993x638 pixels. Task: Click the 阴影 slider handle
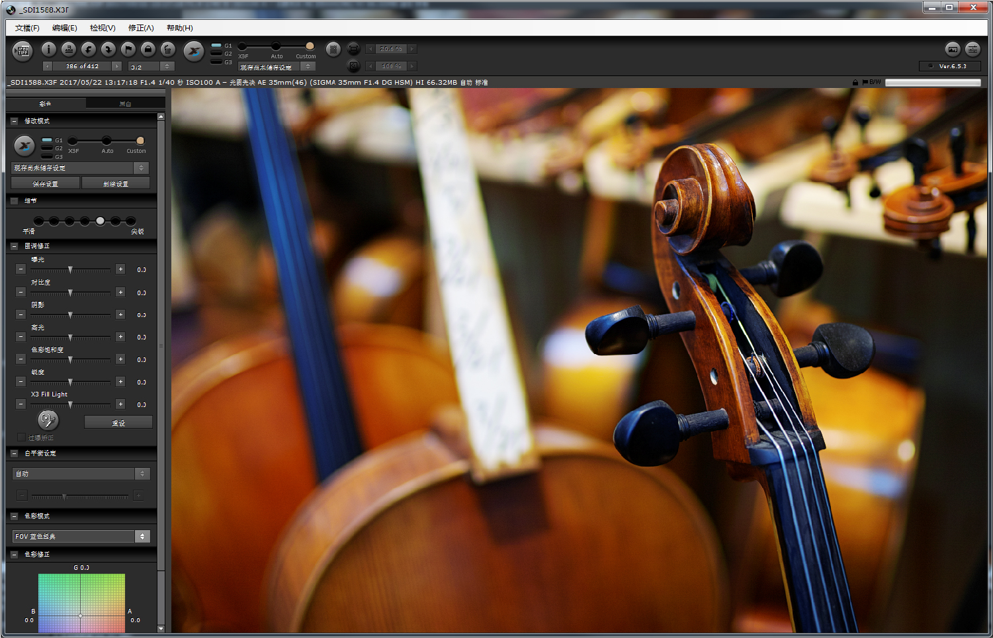click(x=70, y=315)
